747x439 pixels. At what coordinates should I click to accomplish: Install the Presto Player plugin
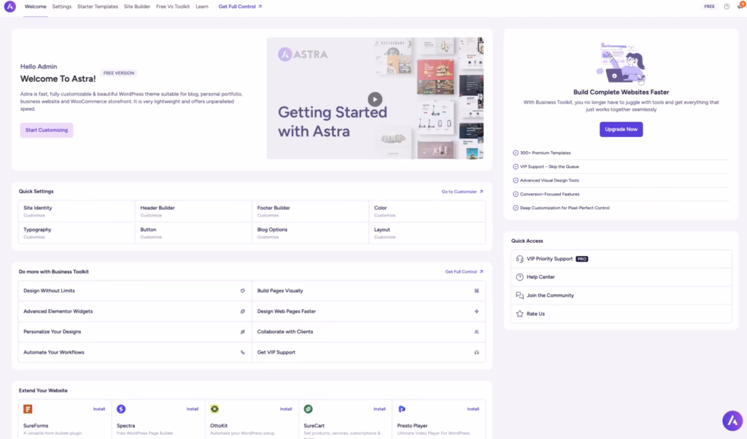(x=473, y=409)
